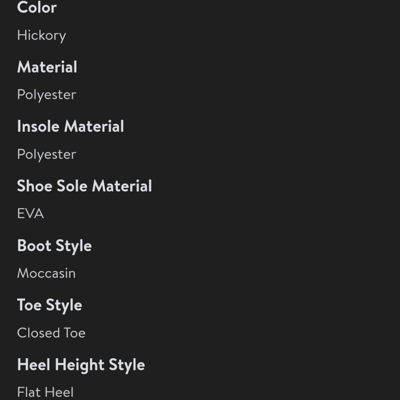Click the word Toe in Closed Toe
This screenshot has width=400, height=400.
[x=74, y=333]
